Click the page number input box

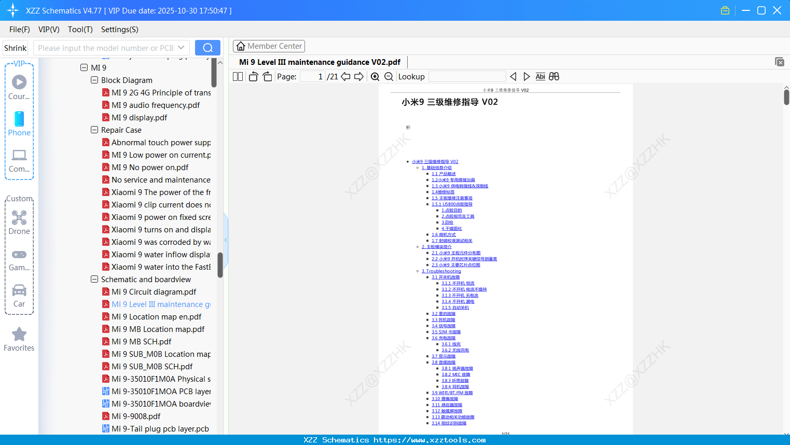click(x=313, y=77)
